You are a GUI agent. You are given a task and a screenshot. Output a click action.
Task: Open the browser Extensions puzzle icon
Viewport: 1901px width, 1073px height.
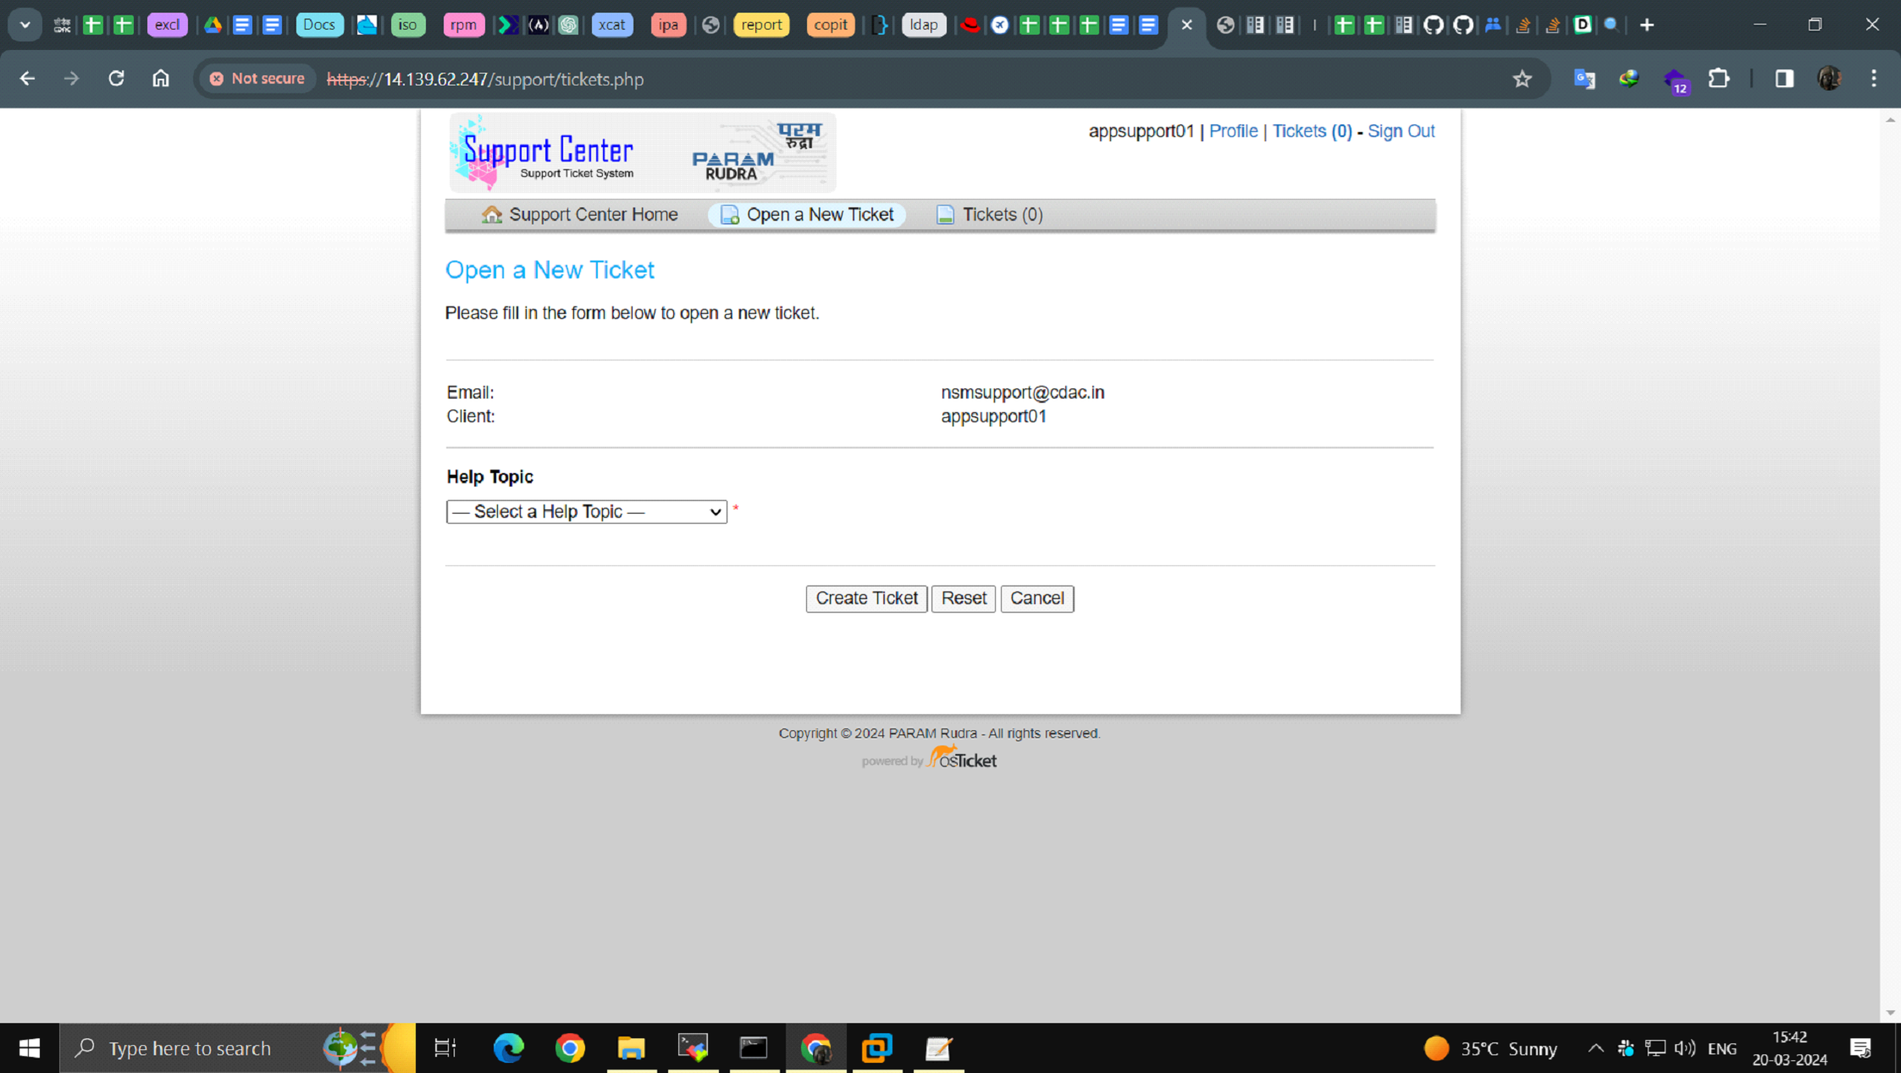[x=1719, y=79]
